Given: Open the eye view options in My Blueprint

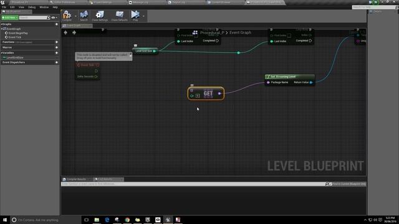Looking at the screenshot, I should (x=54, y=17).
